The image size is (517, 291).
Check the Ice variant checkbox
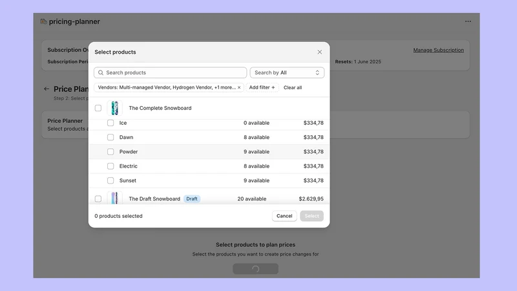tap(111, 123)
